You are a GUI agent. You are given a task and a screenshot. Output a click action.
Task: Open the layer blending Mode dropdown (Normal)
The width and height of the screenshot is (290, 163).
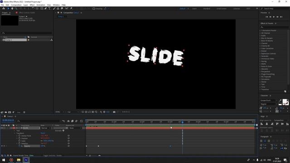(45, 128)
